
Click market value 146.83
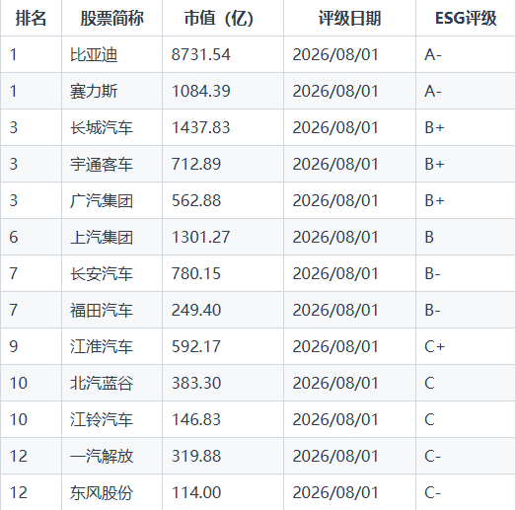pyautogui.click(x=196, y=420)
